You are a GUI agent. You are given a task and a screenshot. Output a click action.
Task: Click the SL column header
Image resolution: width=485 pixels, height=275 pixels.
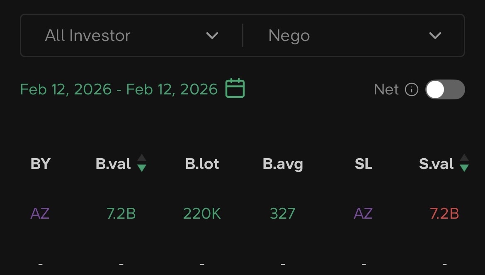tap(363, 164)
